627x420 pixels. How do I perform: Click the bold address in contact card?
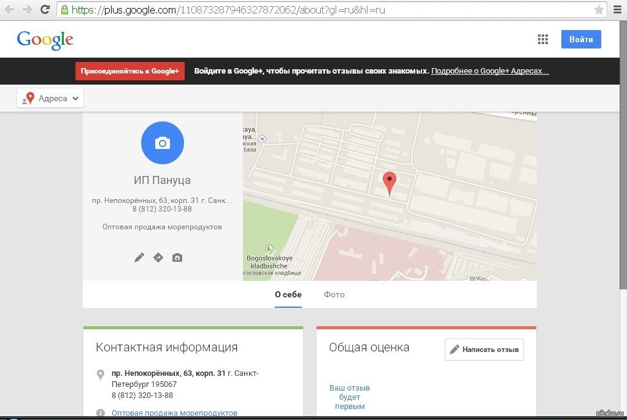click(x=168, y=373)
